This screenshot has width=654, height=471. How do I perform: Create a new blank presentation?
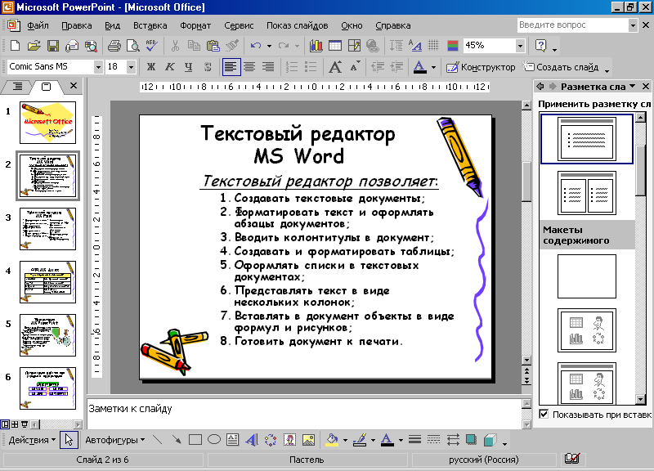point(15,46)
